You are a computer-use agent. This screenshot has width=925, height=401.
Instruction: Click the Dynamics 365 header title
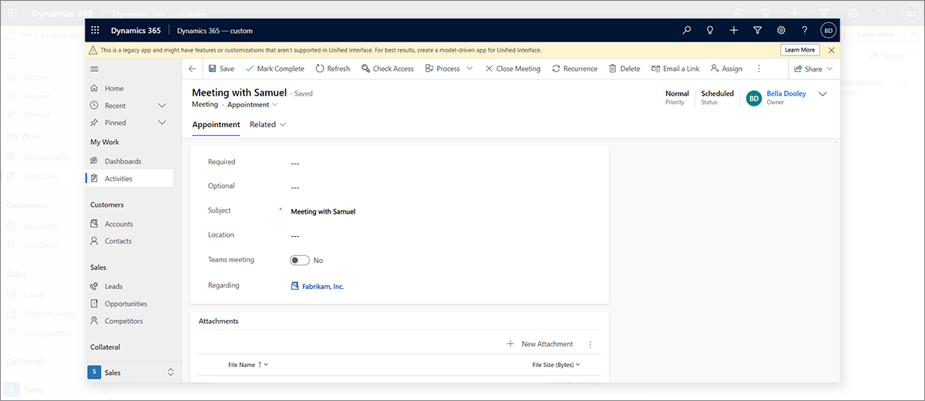[x=136, y=31]
